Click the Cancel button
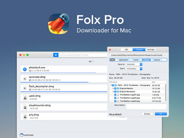184x138 pixels. (x=147, y=114)
